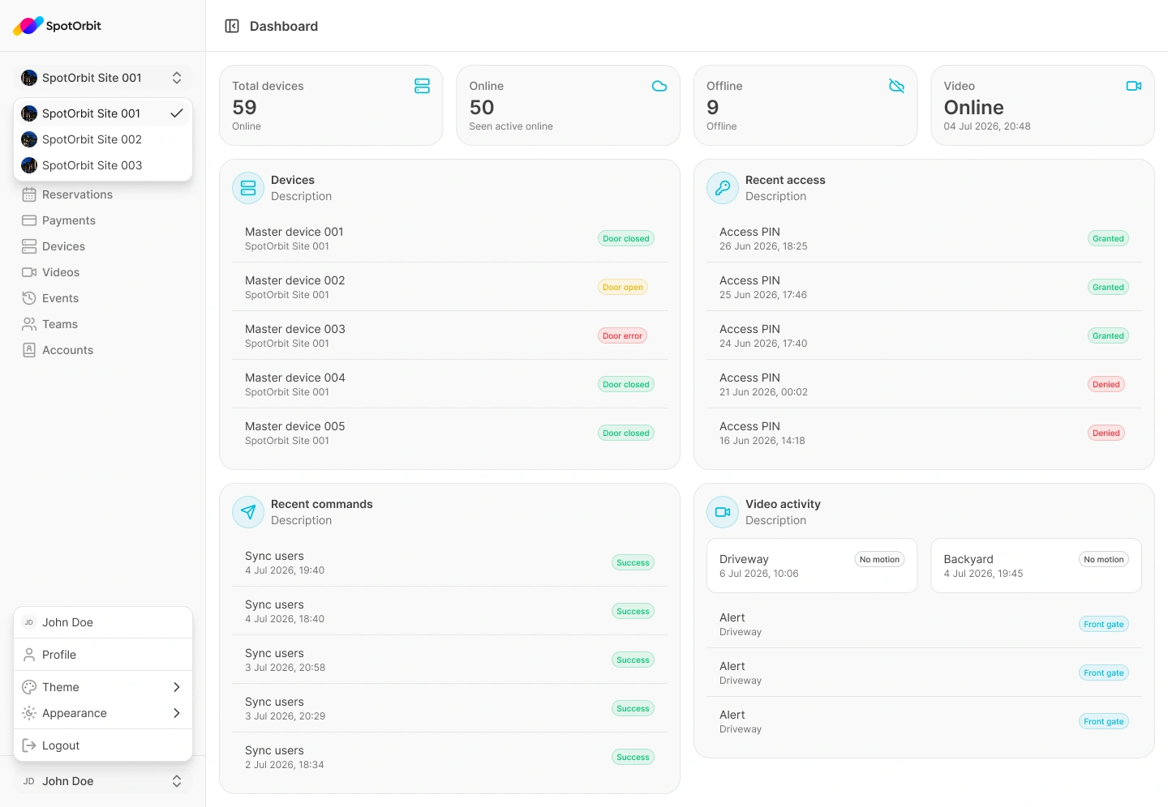
Task: Open the SpotOrbit Site 001 site switcher
Action: [x=103, y=78]
